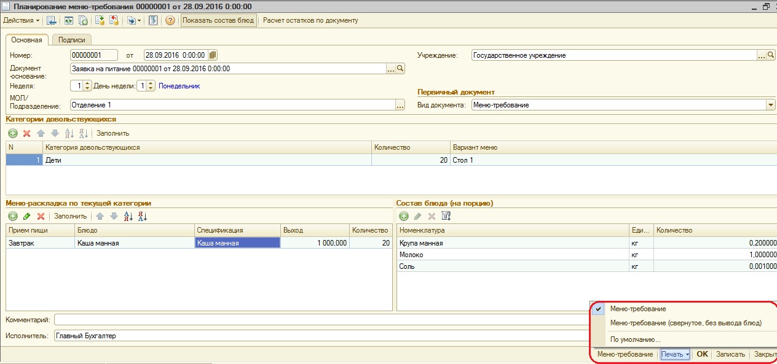Screen dimensions: 777x364
Task: Delete the selected row in Категории довольствующихся
Action: tap(26, 133)
